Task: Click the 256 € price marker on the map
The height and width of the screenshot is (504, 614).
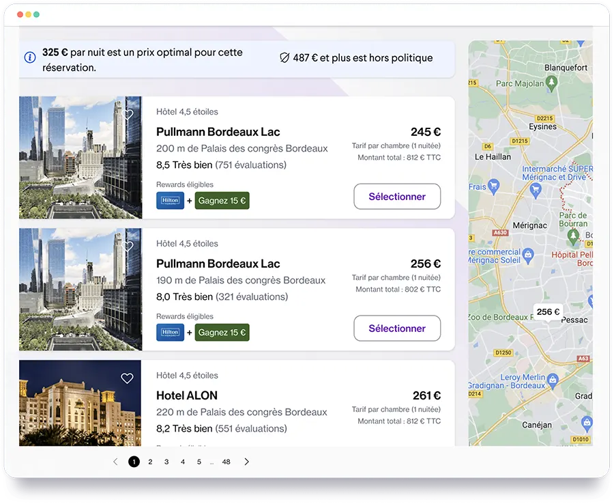Action: coord(548,312)
